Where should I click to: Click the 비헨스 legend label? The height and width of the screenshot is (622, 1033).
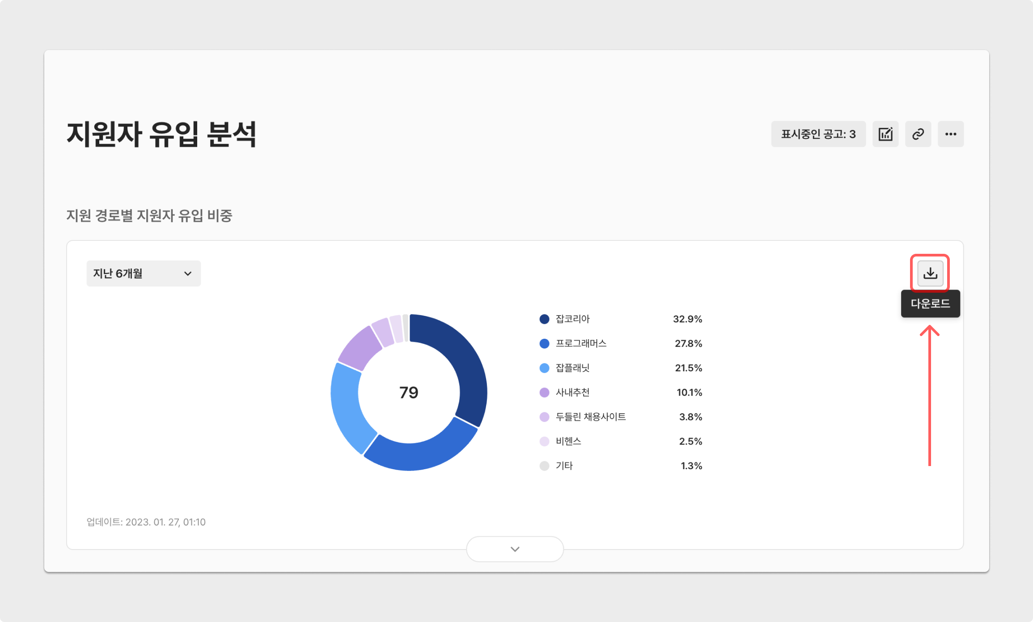pyautogui.click(x=568, y=441)
